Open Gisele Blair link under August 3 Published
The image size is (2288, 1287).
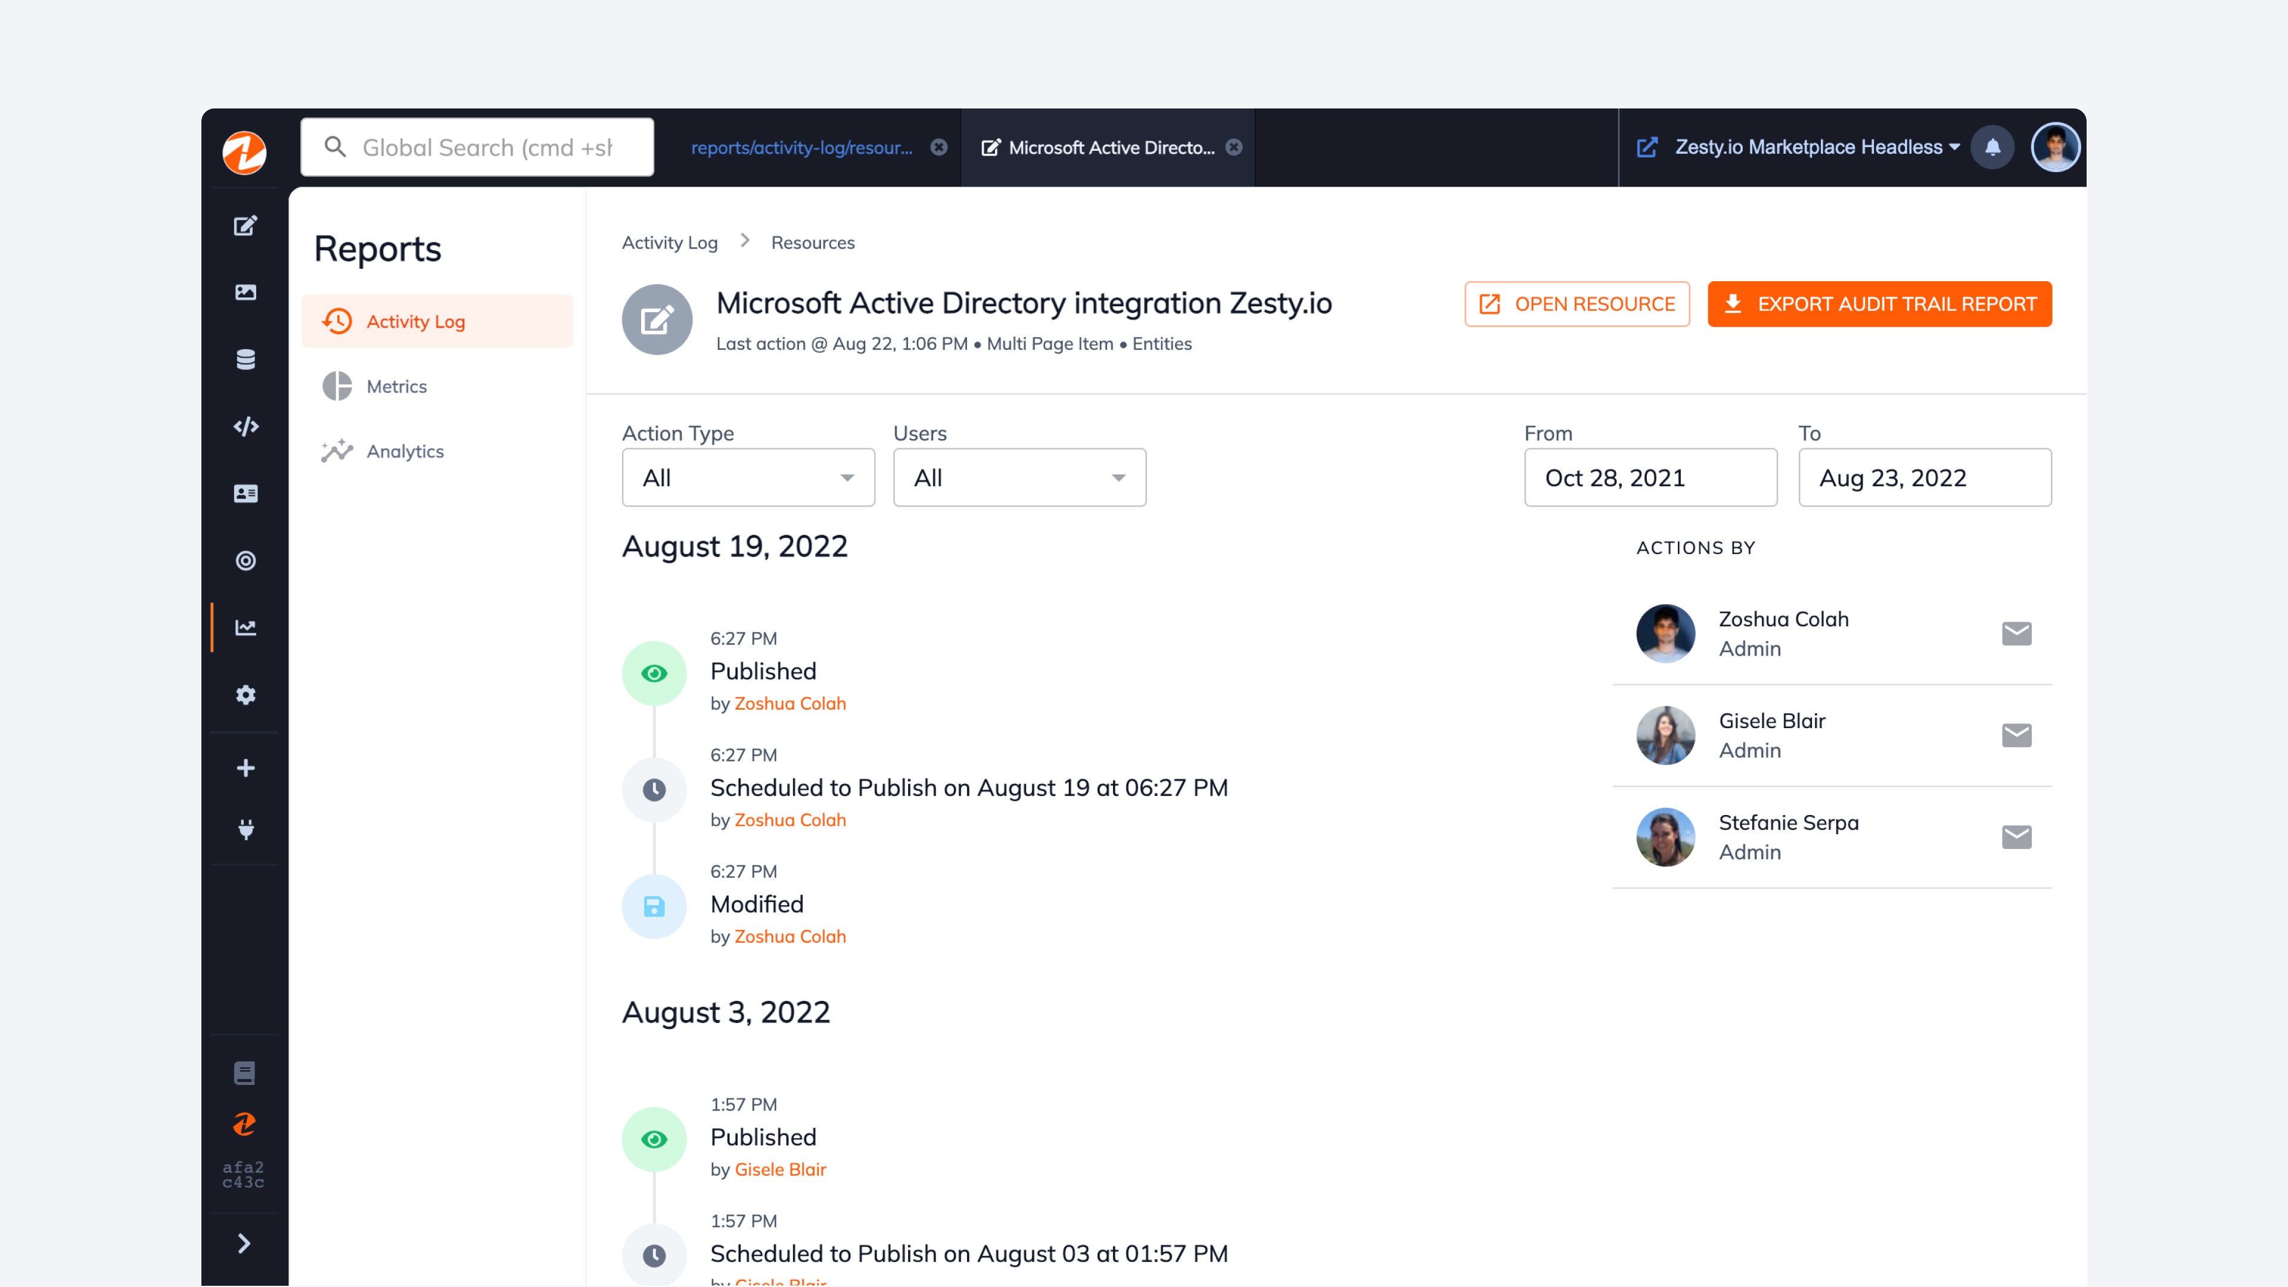click(x=780, y=1170)
